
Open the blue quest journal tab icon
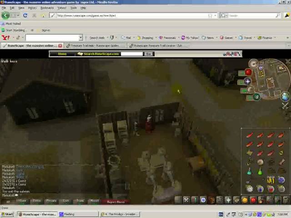coord(203,200)
